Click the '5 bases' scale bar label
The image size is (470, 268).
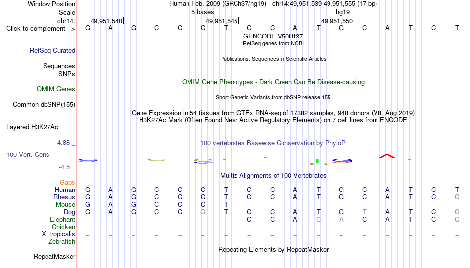click(203, 12)
